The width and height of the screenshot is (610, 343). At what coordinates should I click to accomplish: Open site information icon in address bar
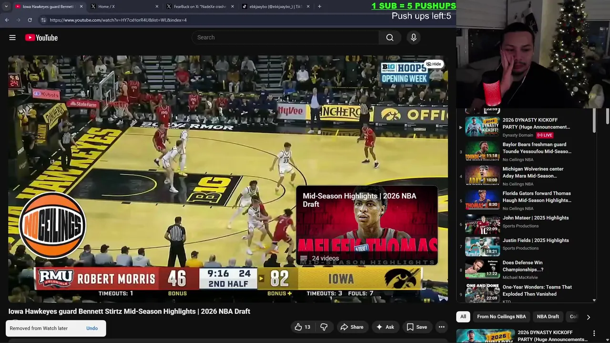(43, 20)
